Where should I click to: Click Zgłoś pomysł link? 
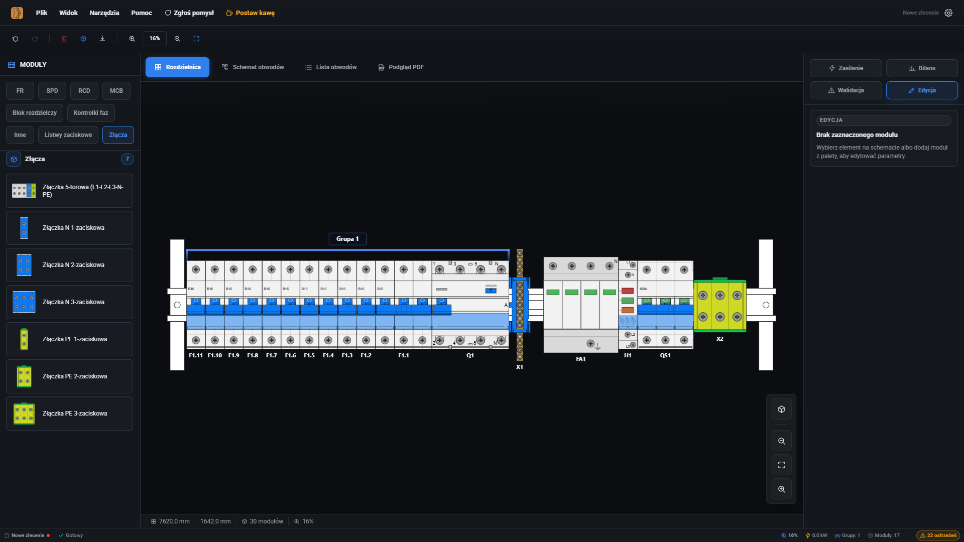(x=189, y=13)
